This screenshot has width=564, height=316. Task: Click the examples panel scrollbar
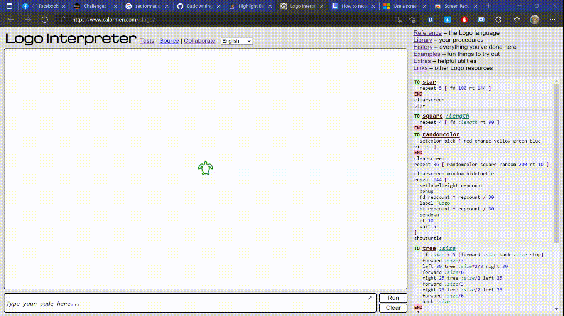tap(556, 162)
